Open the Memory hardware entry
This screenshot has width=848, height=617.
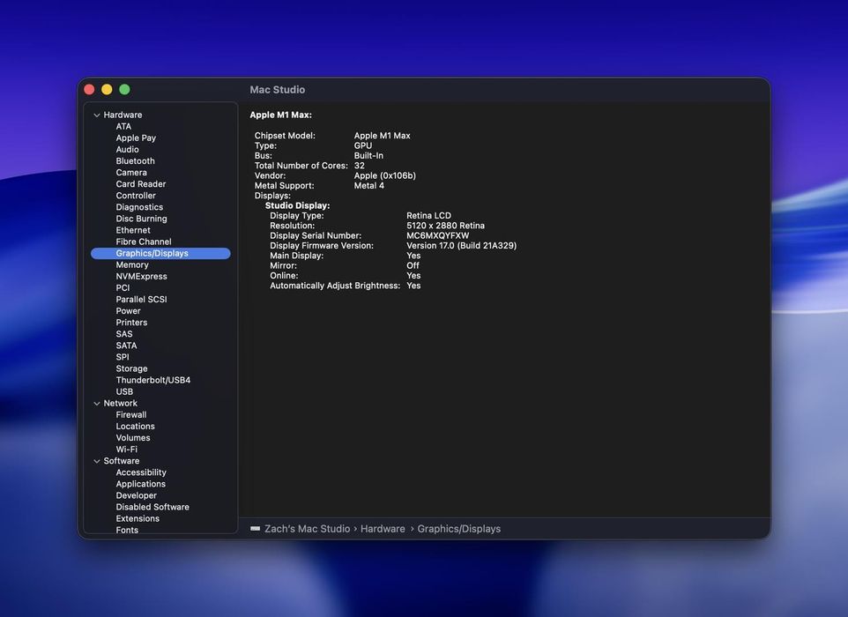point(132,264)
